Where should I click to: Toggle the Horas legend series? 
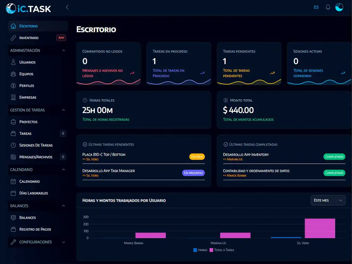click(x=200, y=250)
